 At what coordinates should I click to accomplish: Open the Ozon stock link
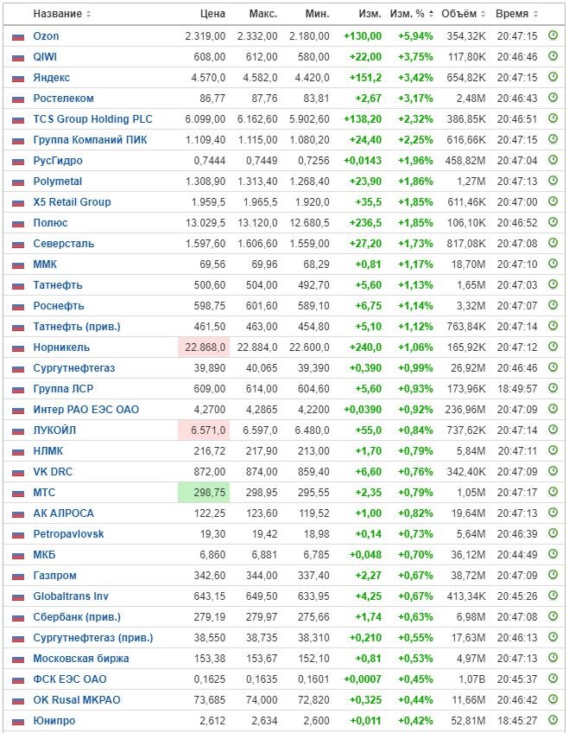[46, 36]
